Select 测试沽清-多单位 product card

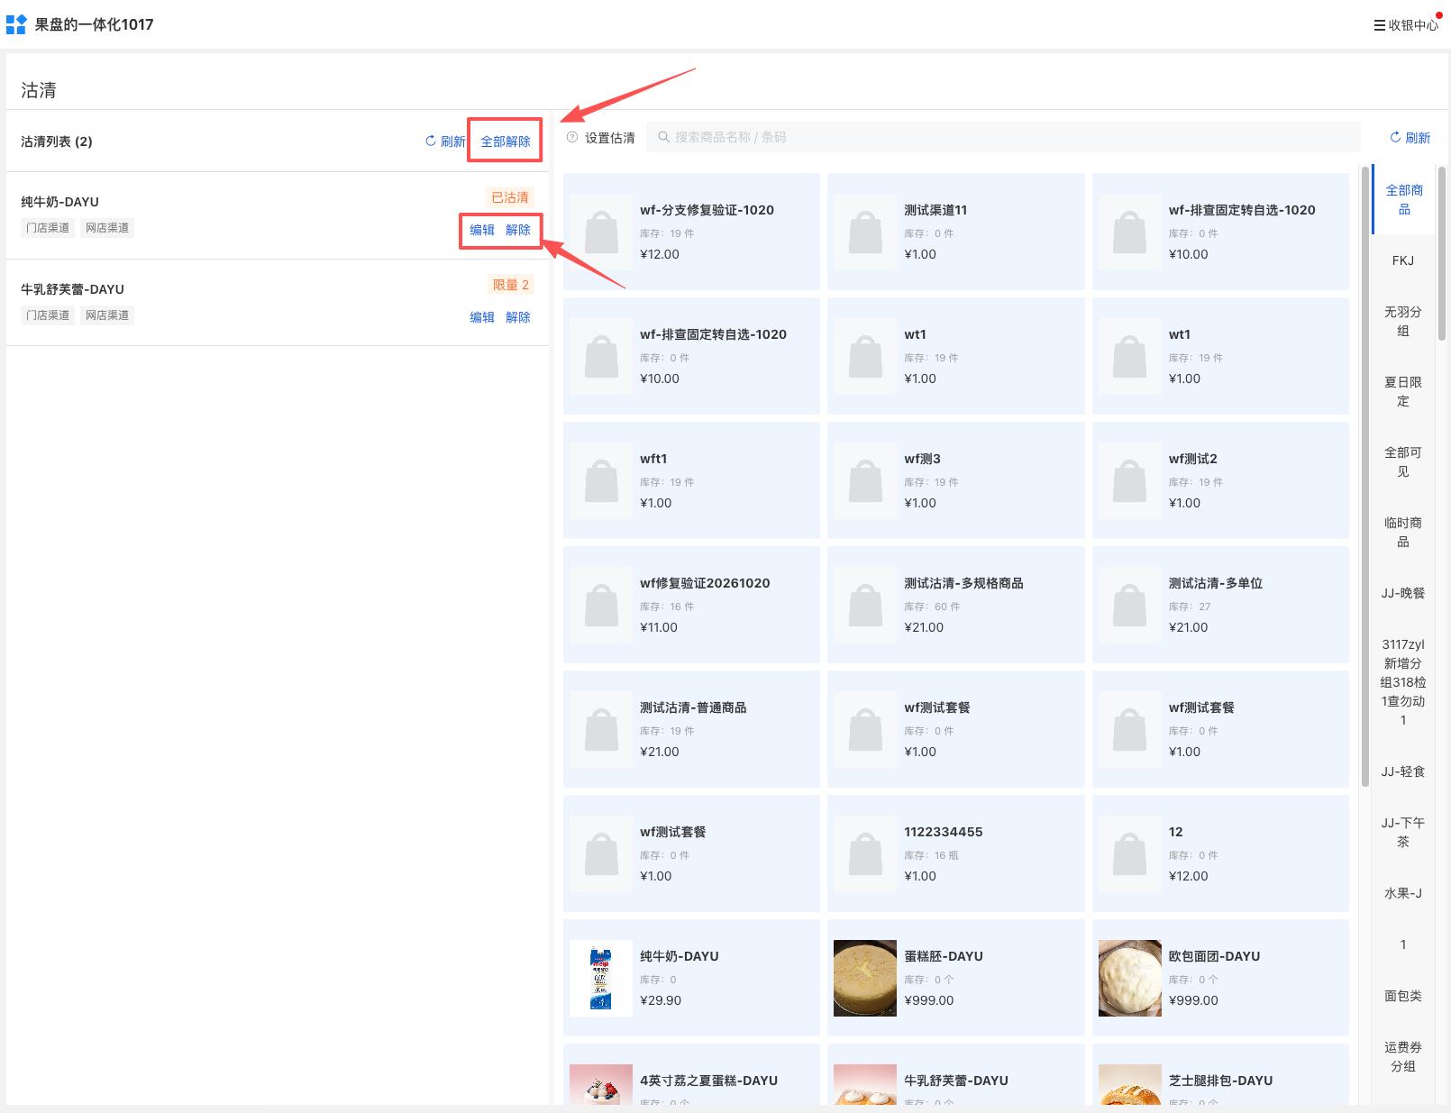pyautogui.click(x=1220, y=605)
